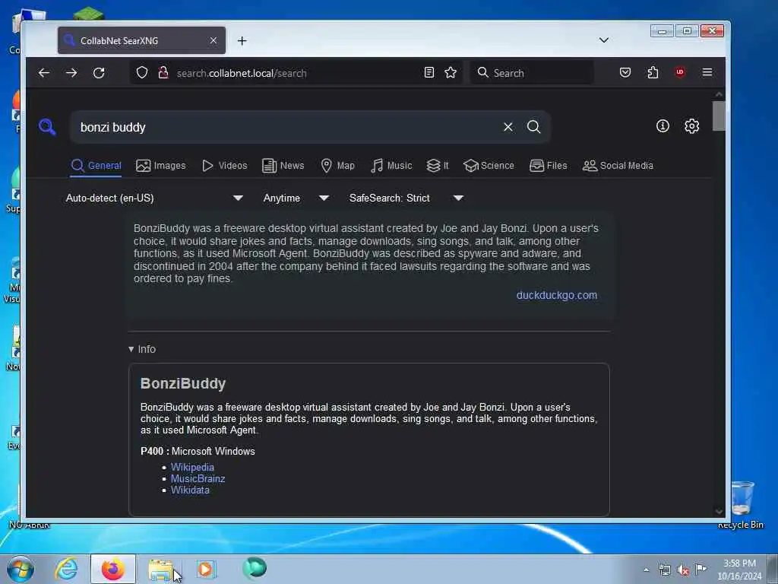The height and width of the screenshot is (584, 778).
Task: Switch to the Images category
Action: (x=161, y=165)
